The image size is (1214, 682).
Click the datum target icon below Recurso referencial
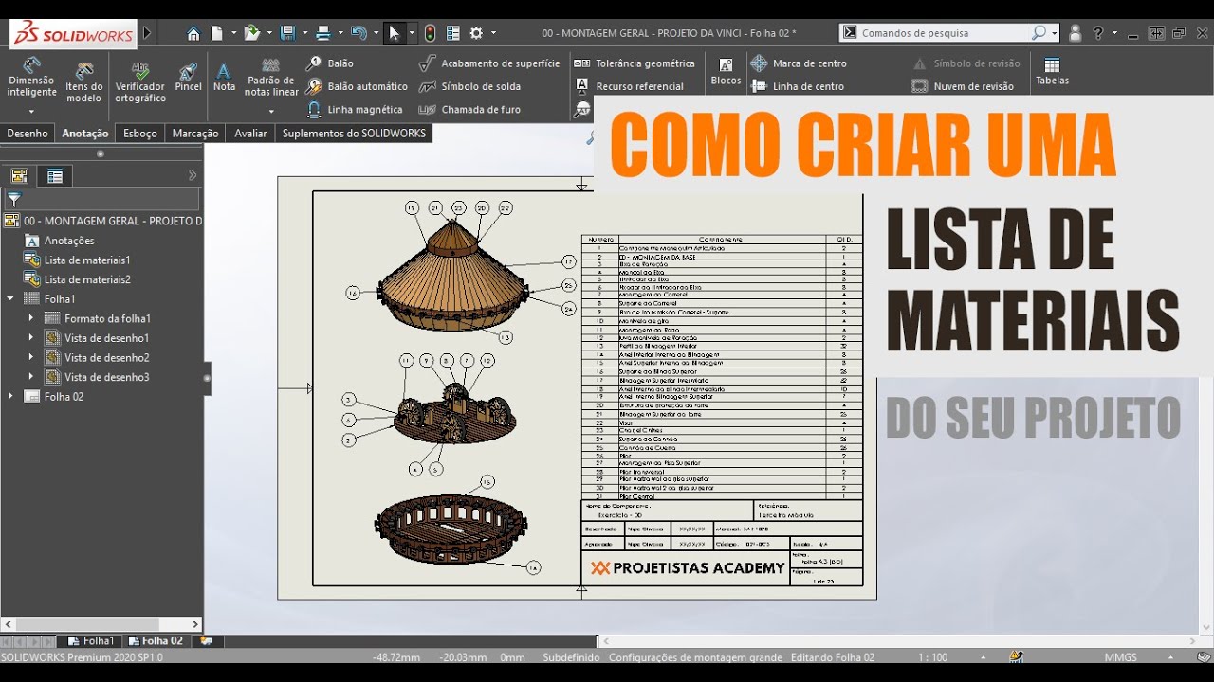click(x=582, y=110)
